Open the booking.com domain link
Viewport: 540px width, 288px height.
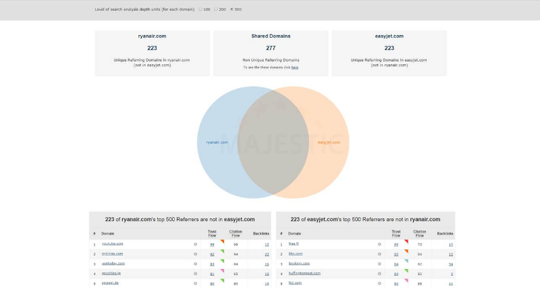[299, 263]
